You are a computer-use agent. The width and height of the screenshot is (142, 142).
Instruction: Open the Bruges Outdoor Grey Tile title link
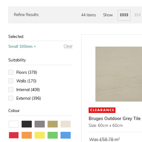[115, 119]
